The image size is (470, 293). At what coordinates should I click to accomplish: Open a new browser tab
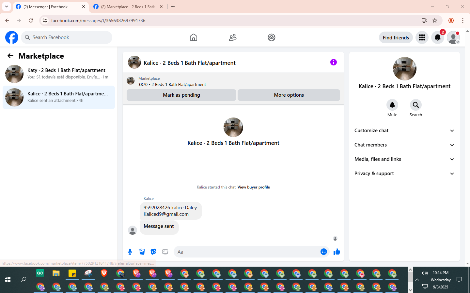click(173, 7)
